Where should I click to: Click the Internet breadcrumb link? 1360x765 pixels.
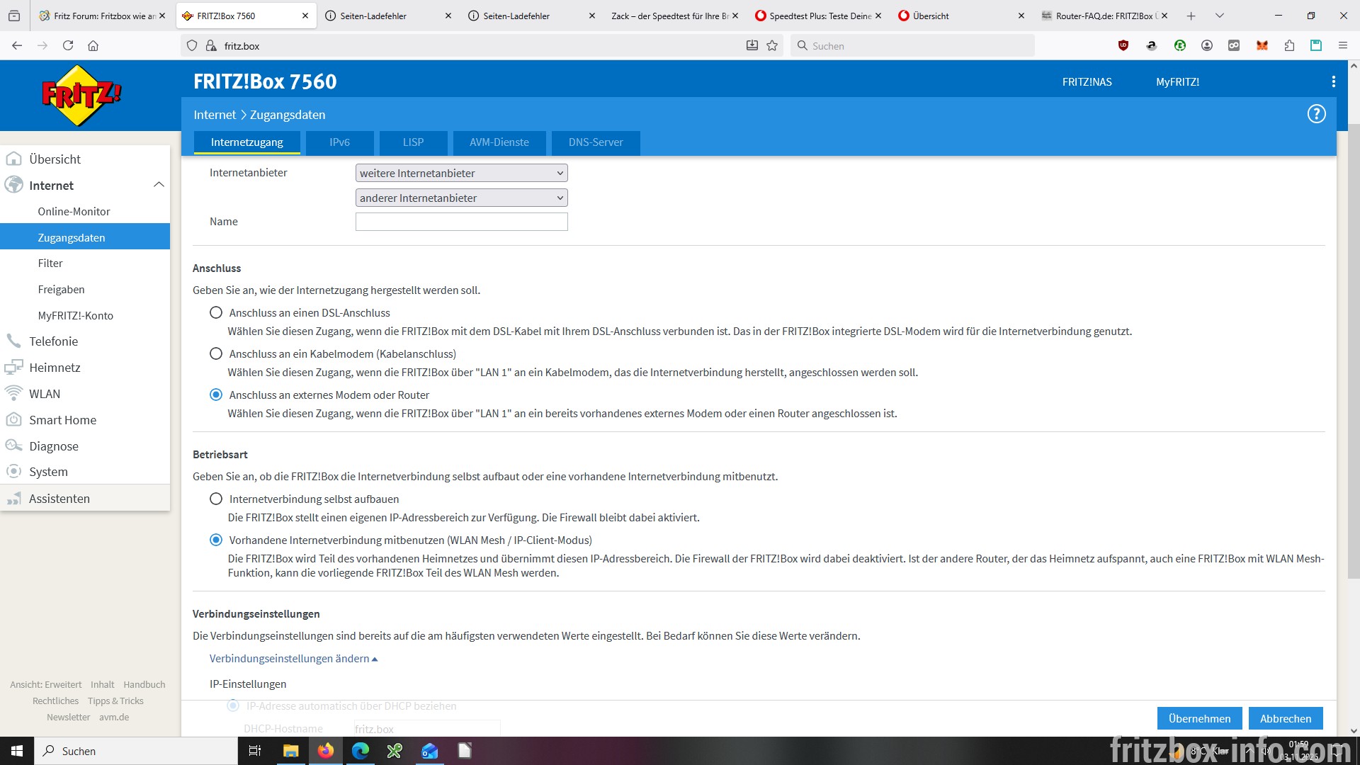(215, 114)
